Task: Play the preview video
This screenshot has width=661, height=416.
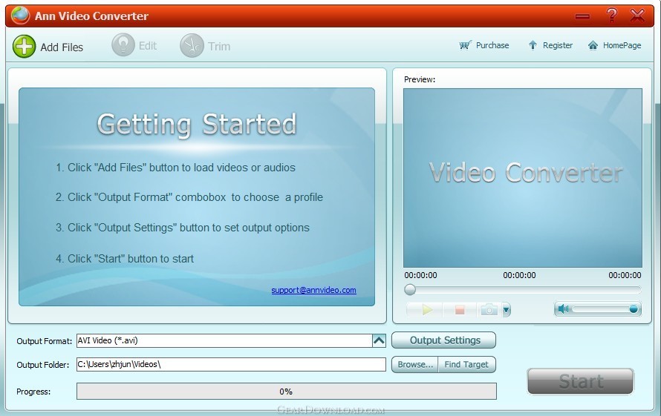Action: [427, 310]
